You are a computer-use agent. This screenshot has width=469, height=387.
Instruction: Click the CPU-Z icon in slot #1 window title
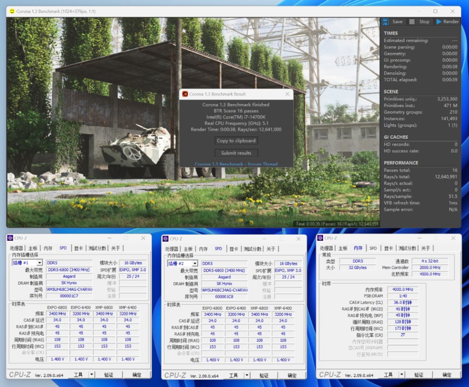coord(10,238)
